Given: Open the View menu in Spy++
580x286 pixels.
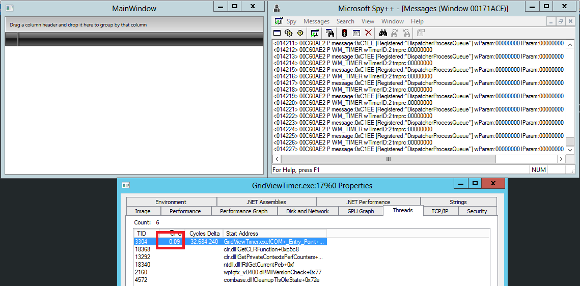Looking at the screenshot, I should (368, 21).
